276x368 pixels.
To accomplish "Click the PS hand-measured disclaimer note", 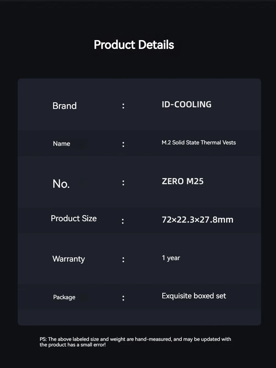I will pyautogui.click(x=135, y=342).
